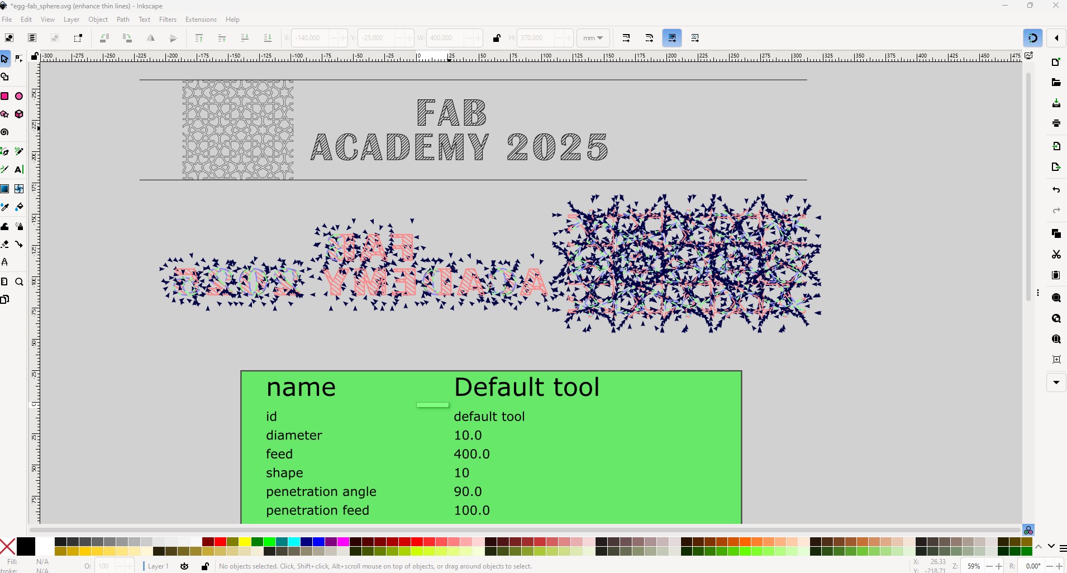Select the Shape Builder tool
1067x573 pixels.
[x=5, y=77]
